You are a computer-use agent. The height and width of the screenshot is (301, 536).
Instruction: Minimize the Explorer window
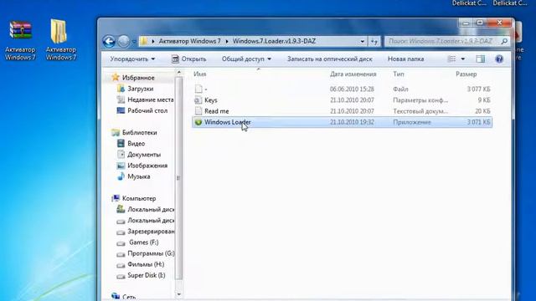coord(466,23)
